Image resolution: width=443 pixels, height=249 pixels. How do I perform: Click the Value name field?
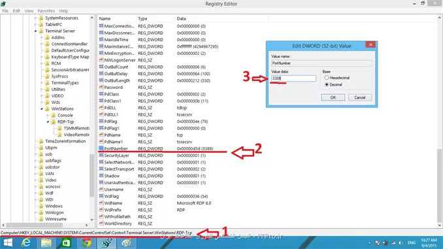click(321, 63)
